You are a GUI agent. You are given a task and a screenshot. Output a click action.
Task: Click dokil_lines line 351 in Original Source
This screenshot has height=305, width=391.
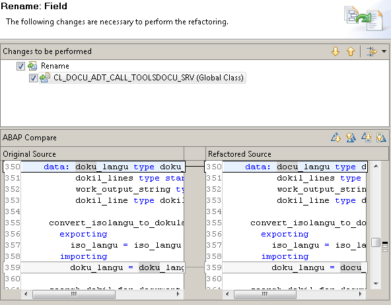(x=104, y=178)
